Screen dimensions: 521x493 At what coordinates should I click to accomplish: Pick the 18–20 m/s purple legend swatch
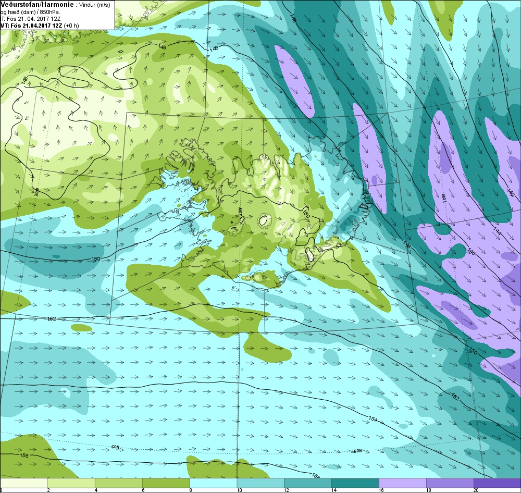[450, 483]
